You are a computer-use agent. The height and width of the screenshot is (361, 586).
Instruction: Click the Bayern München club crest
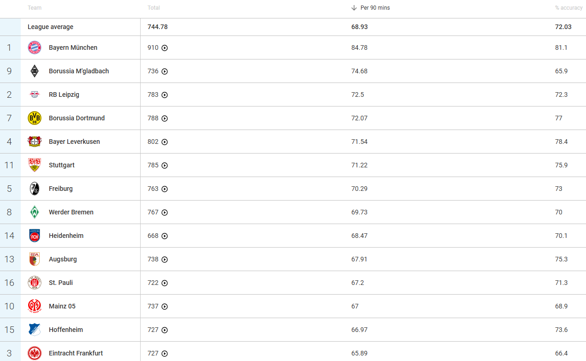click(x=35, y=47)
